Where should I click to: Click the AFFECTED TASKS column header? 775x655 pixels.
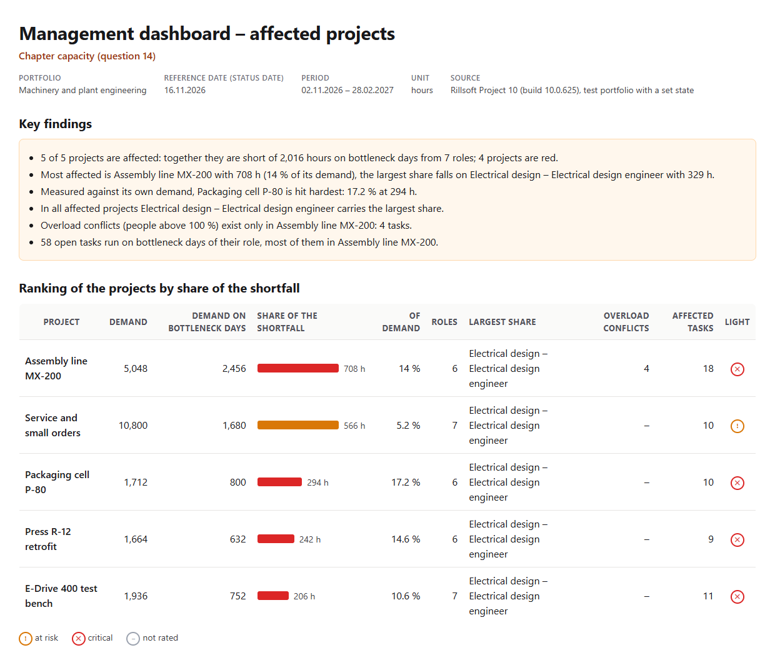[x=692, y=322]
